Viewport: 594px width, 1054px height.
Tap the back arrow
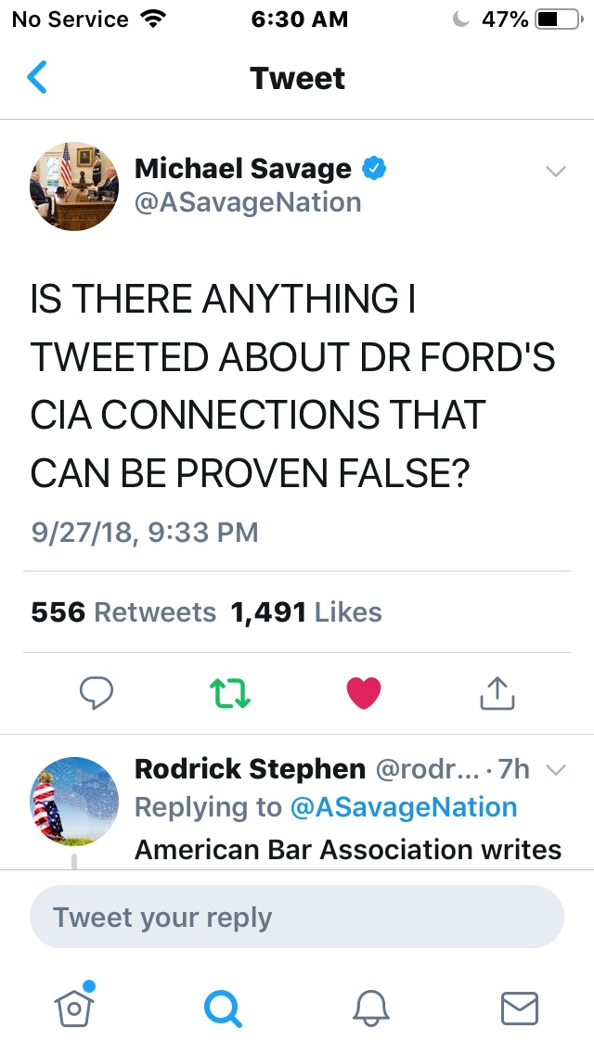coord(37,78)
